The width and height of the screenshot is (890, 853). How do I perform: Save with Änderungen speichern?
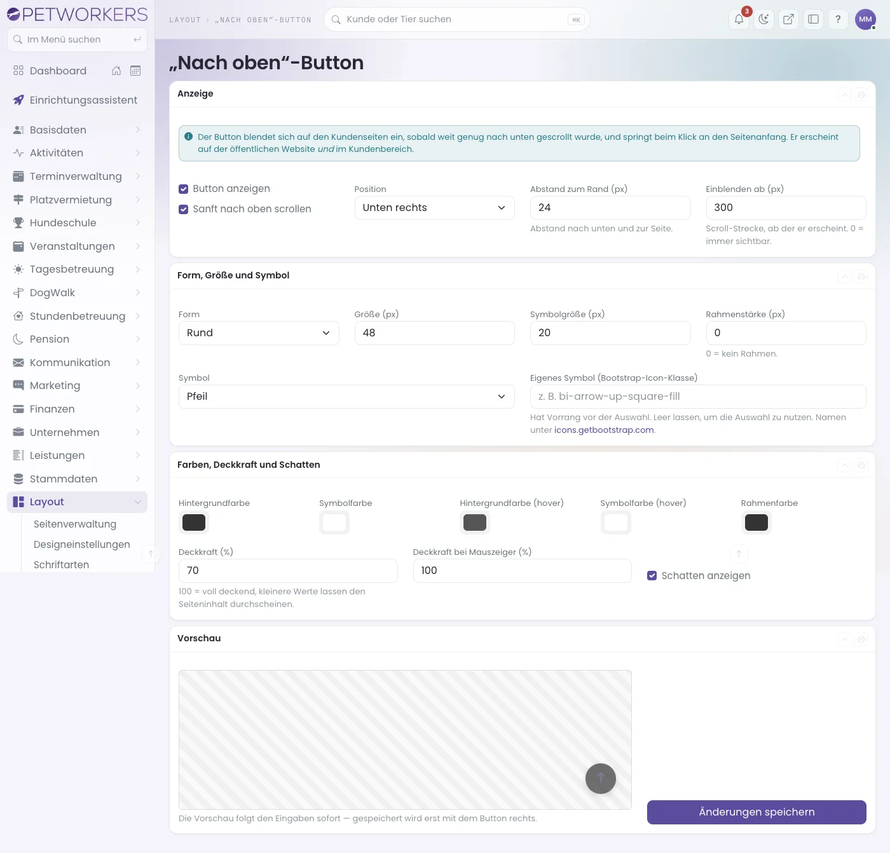(x=756, y=812)
